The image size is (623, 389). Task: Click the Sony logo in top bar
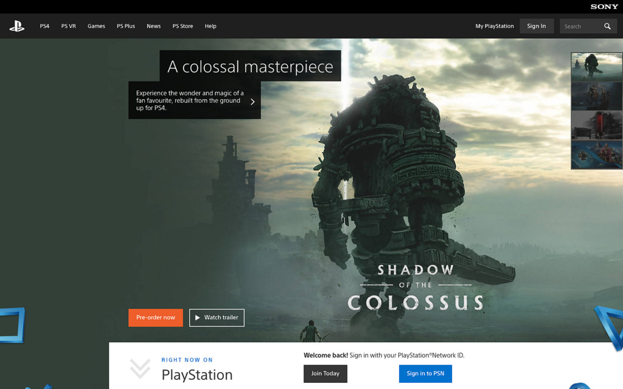604,6
